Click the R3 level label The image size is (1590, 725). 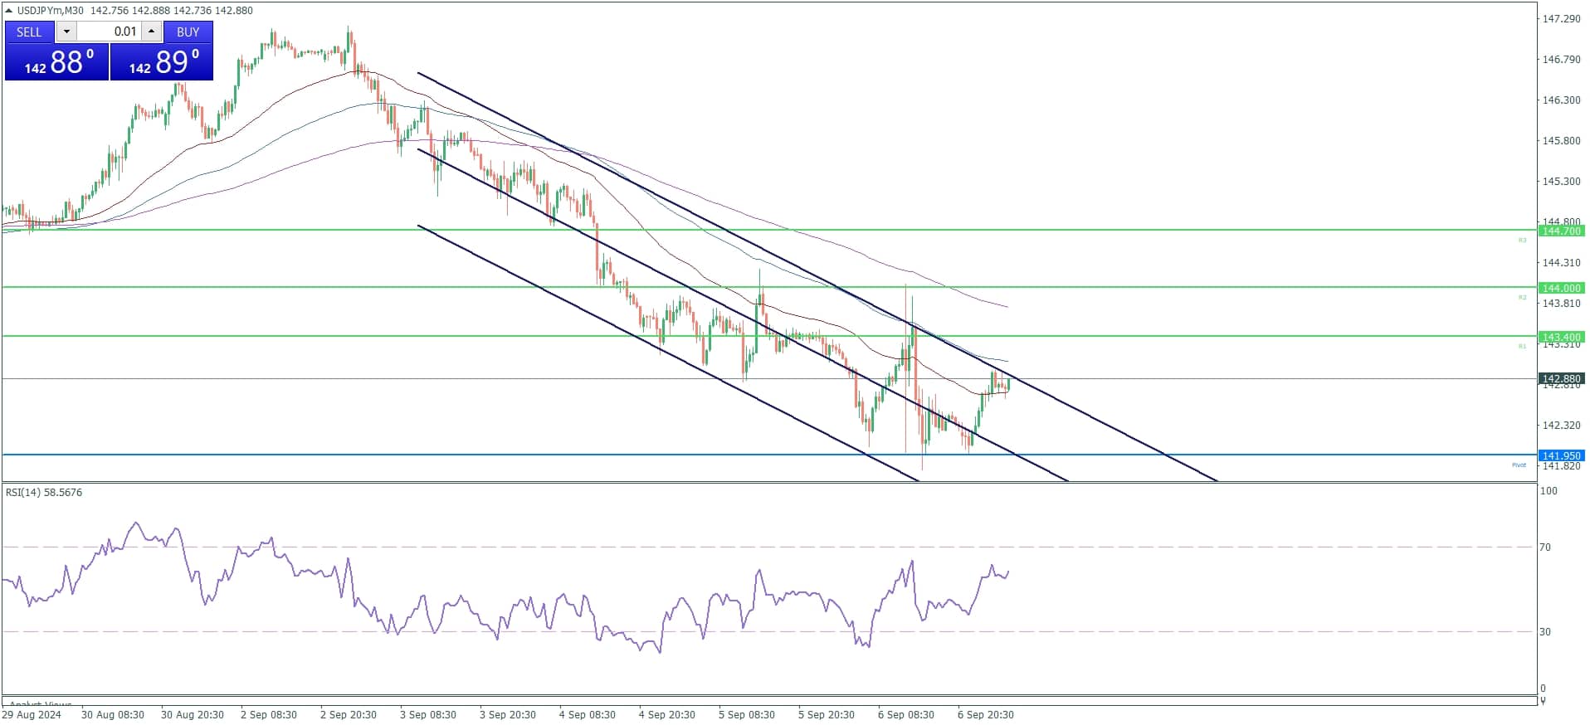(1522, 241)
